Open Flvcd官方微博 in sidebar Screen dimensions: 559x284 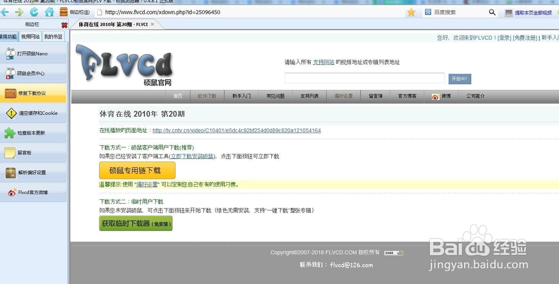pyautogui.click(x=33, y=192)
